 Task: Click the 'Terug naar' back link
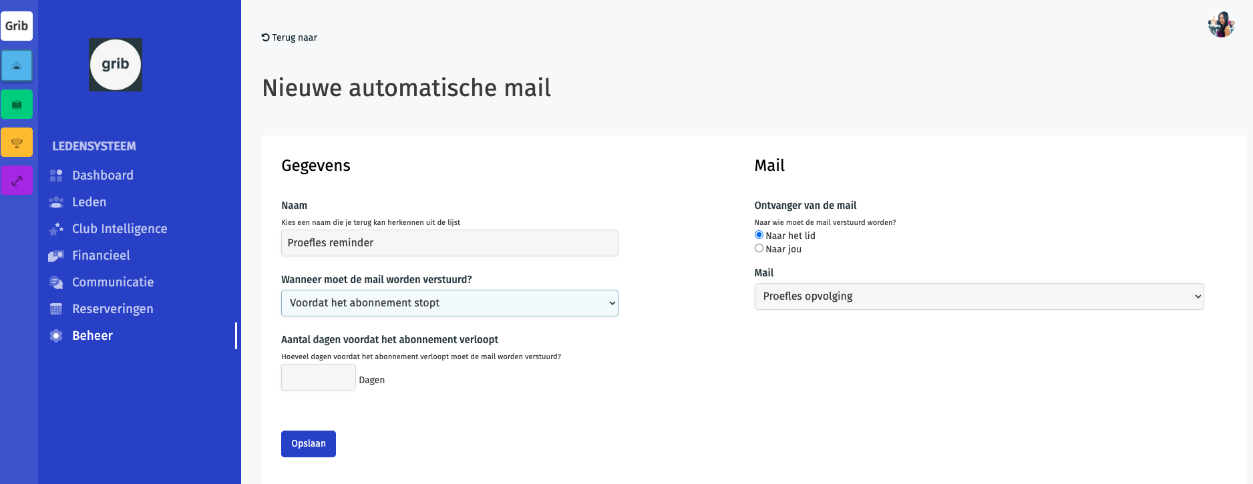pos(289,37)
